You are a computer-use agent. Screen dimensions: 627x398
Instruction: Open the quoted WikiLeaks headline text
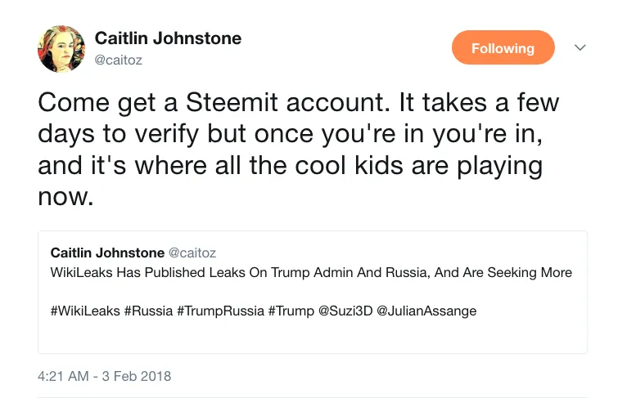pos(311,272)
